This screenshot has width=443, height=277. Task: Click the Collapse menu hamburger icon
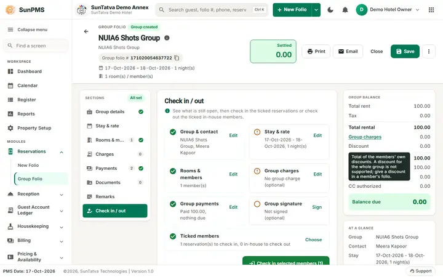pos(10,30)
